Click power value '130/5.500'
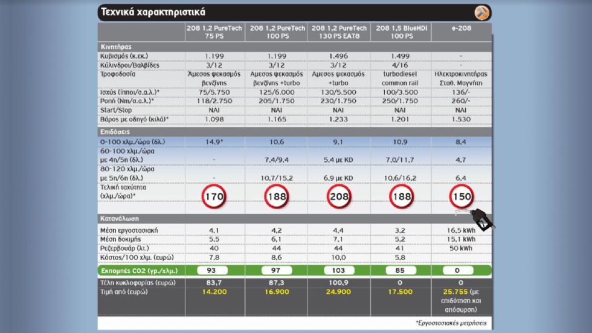The image size is (592, 333). (x=338, y=92)
